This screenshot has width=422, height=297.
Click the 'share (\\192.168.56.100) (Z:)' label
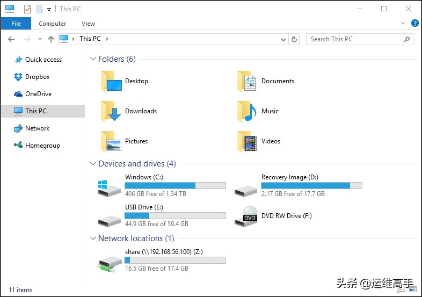coord(164,252)
